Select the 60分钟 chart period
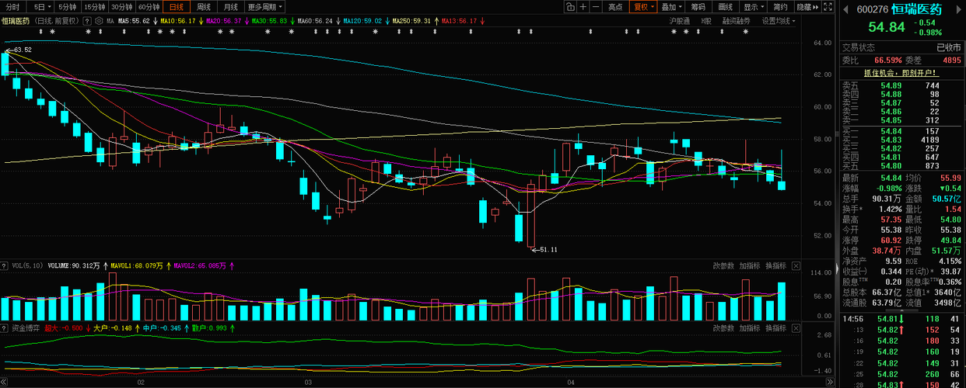Image resolution: width=966 pixels, height=388 pixels. [149, 6]
